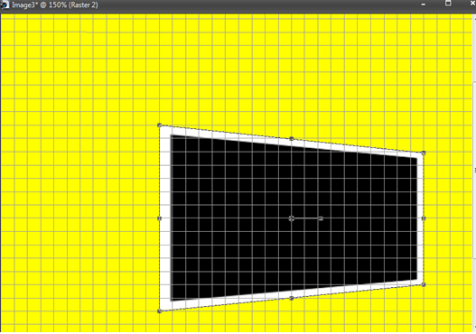
Task: Click the bottom-center edge transform handle
Action: (292, 298)
